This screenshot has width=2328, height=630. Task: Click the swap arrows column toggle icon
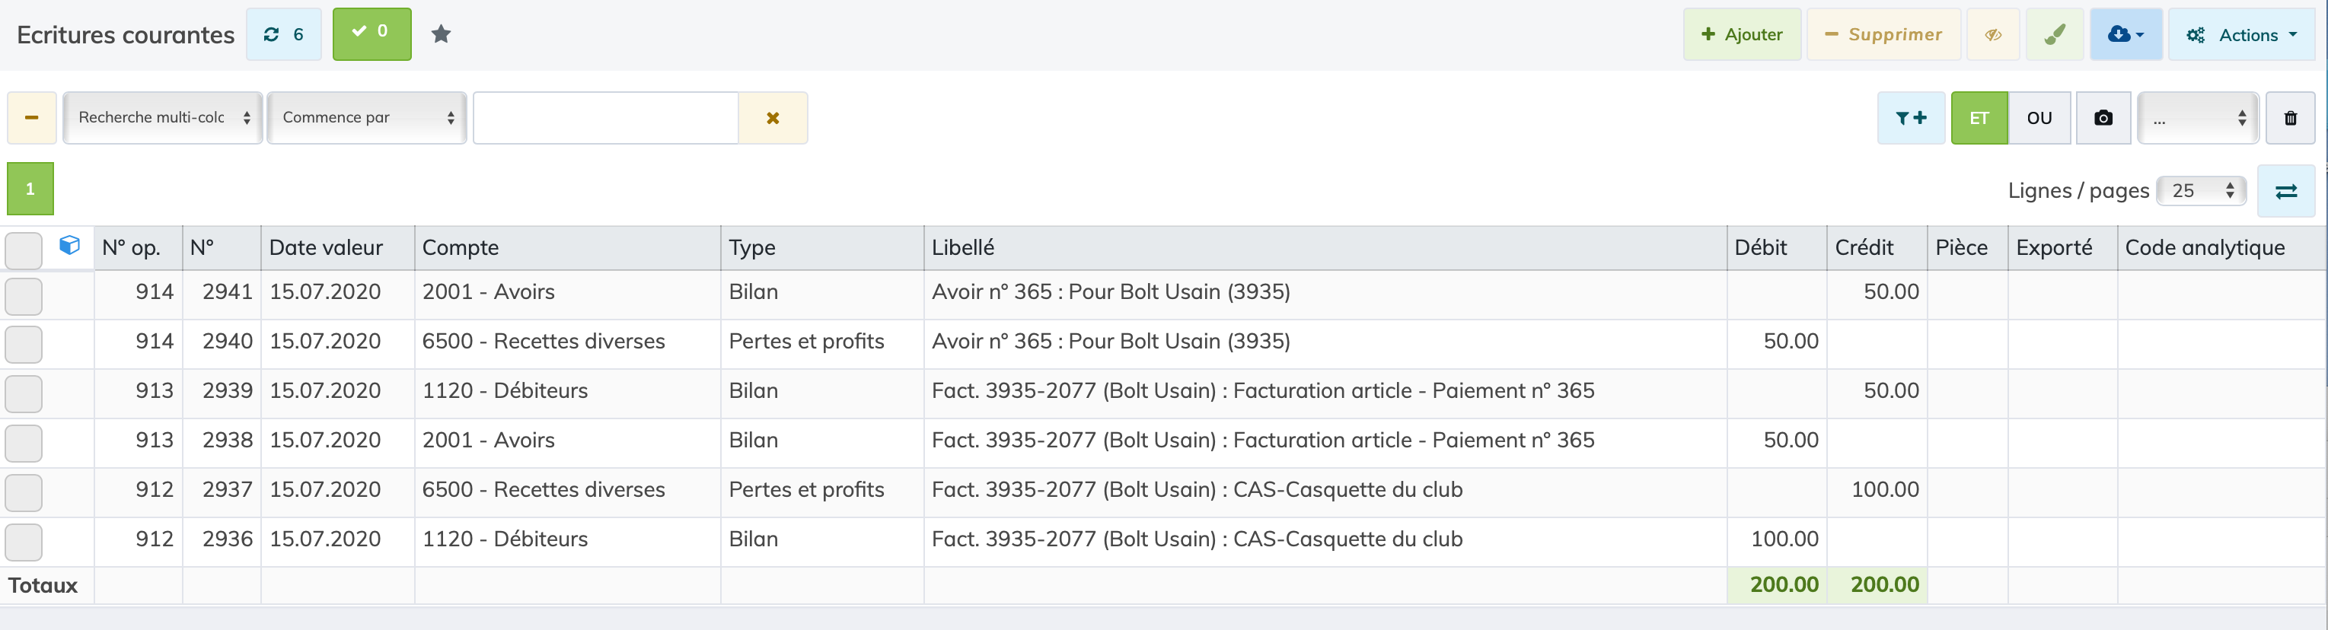point(2285,191)
